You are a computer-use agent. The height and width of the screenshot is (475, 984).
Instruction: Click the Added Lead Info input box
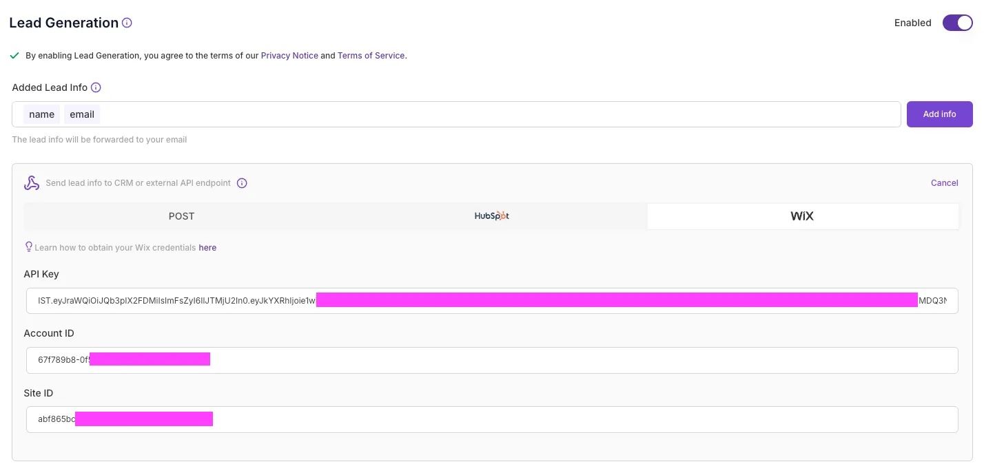[456, 114]
